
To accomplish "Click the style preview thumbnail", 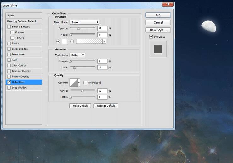I will 158,49.
